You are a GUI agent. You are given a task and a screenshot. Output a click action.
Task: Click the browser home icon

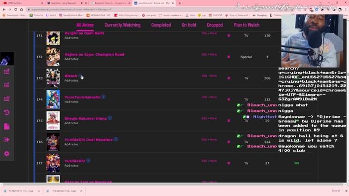click(21, 10)
